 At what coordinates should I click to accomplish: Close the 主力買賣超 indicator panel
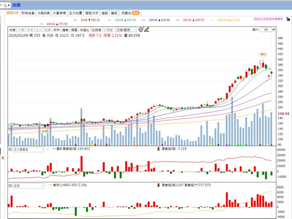tap(10, 149)
